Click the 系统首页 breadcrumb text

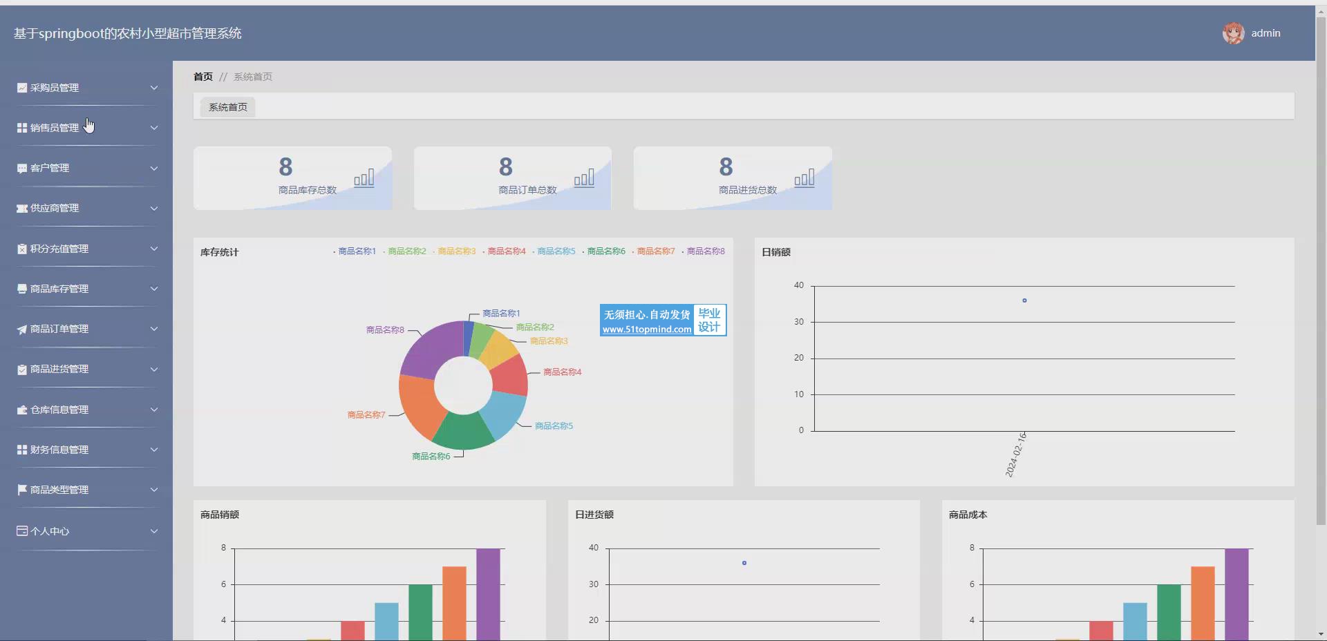pyautogui.click(x=253, y=77)
